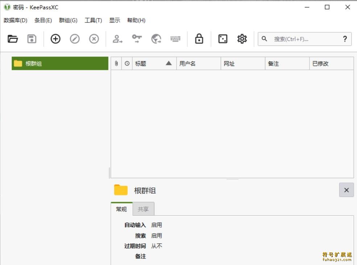
Task: Lock the database with padlock icon
Action: coord(199,39)
